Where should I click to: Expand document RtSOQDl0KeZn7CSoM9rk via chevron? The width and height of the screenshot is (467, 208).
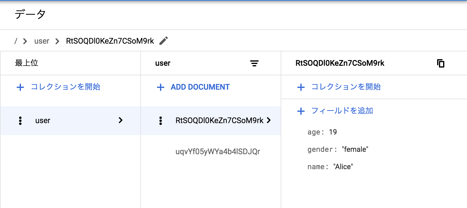pyautogui.click(x=269, y=120)
